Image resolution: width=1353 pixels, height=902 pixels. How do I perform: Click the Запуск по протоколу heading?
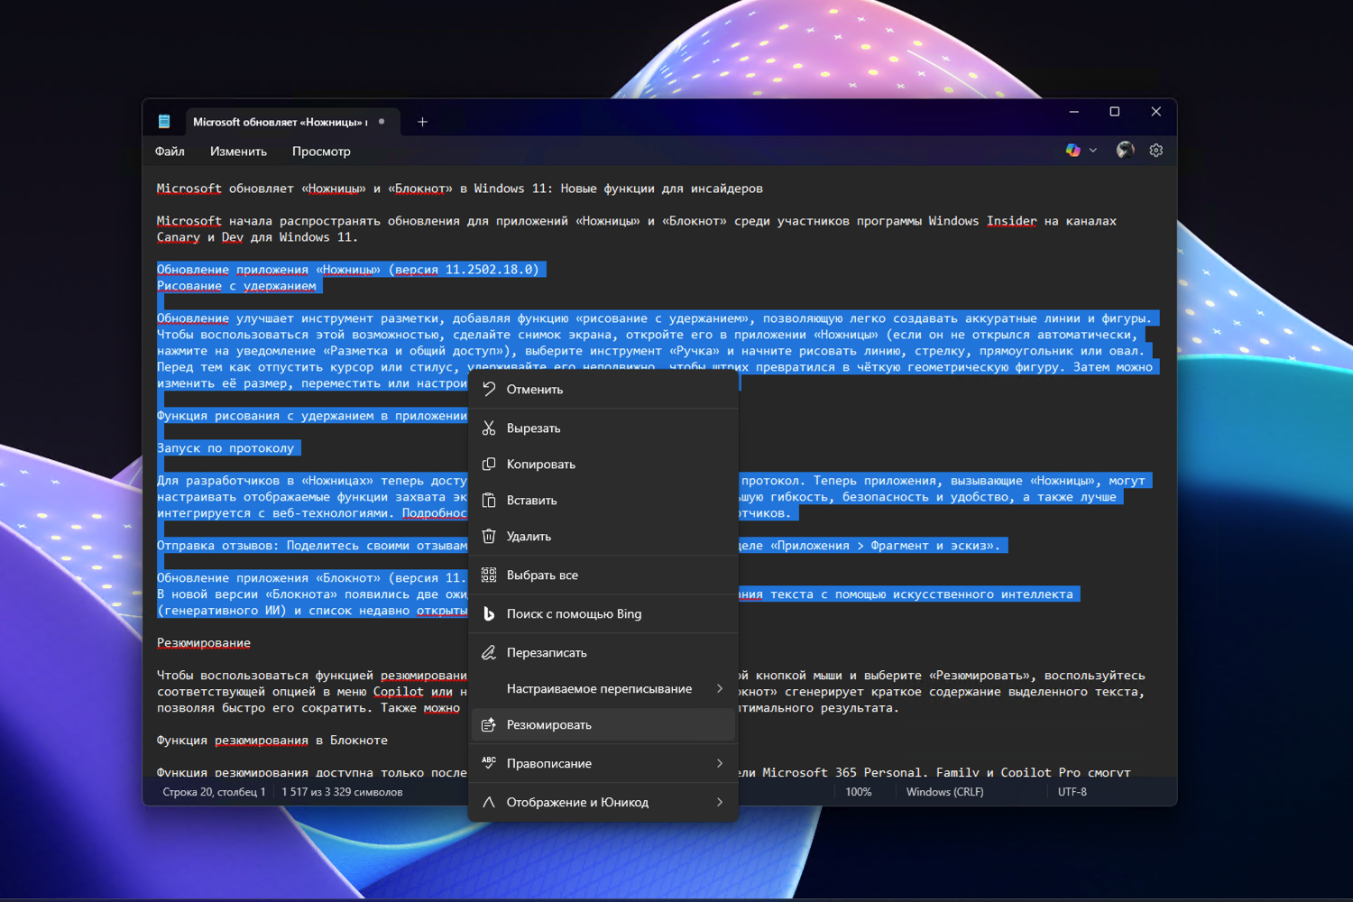click(225, 448)
